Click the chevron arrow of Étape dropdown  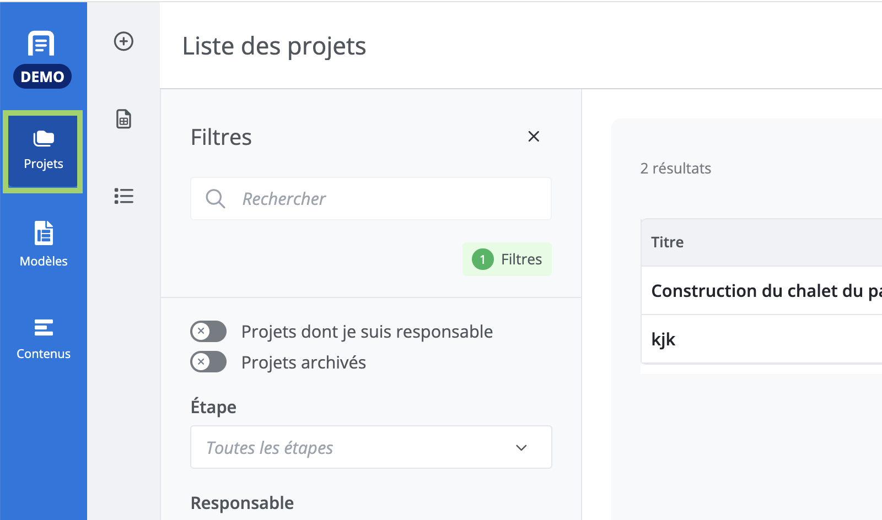[x=521, y=447]
